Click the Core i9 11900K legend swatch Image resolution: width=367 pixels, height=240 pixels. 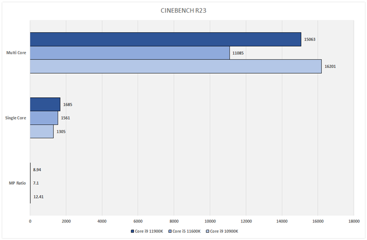pyautogui.click(x=132, y=231)
